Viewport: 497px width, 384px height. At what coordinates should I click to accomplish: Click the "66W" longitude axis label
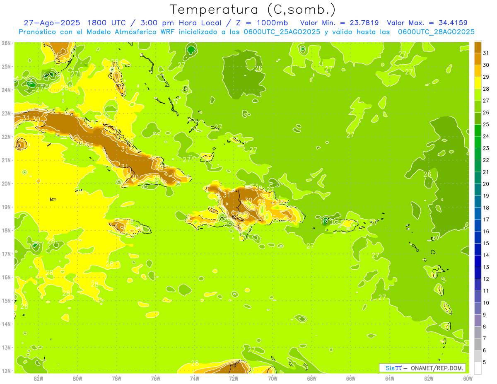click(x=351, y=378)
